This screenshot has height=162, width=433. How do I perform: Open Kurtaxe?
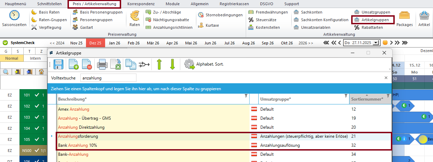208,25
